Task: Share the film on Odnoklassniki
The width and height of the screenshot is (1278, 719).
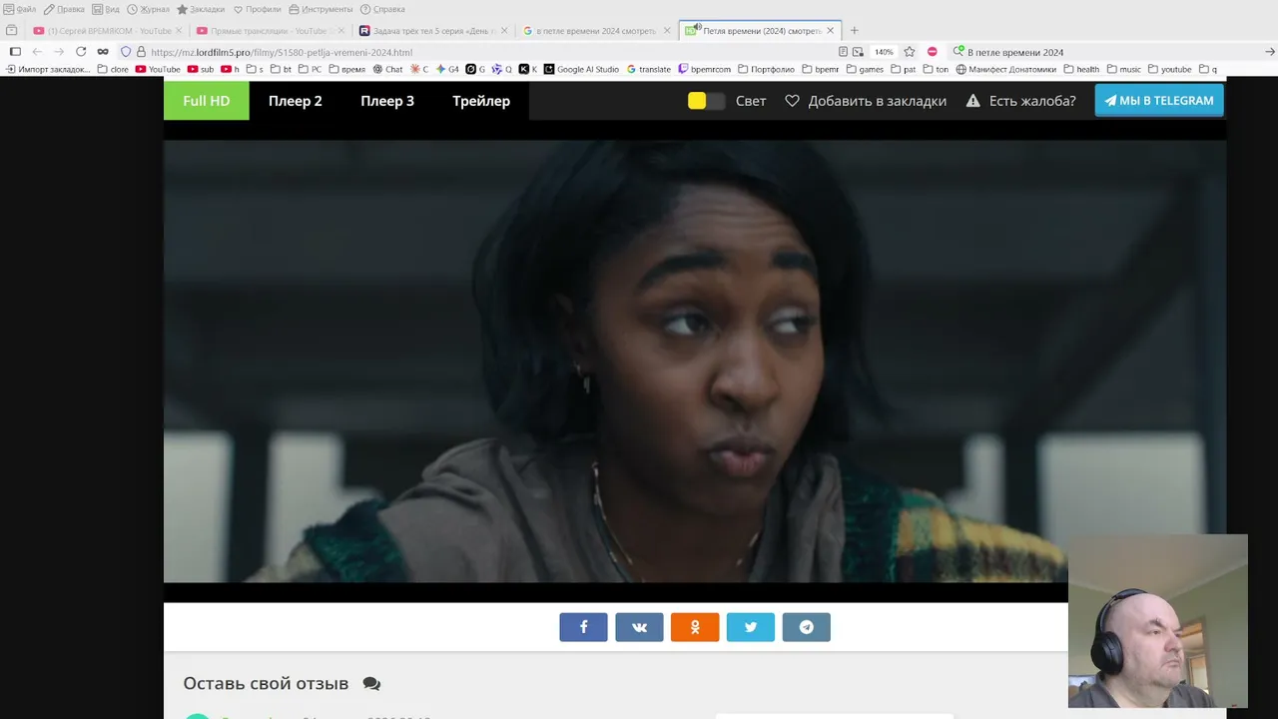Action: tap(695, 627)
